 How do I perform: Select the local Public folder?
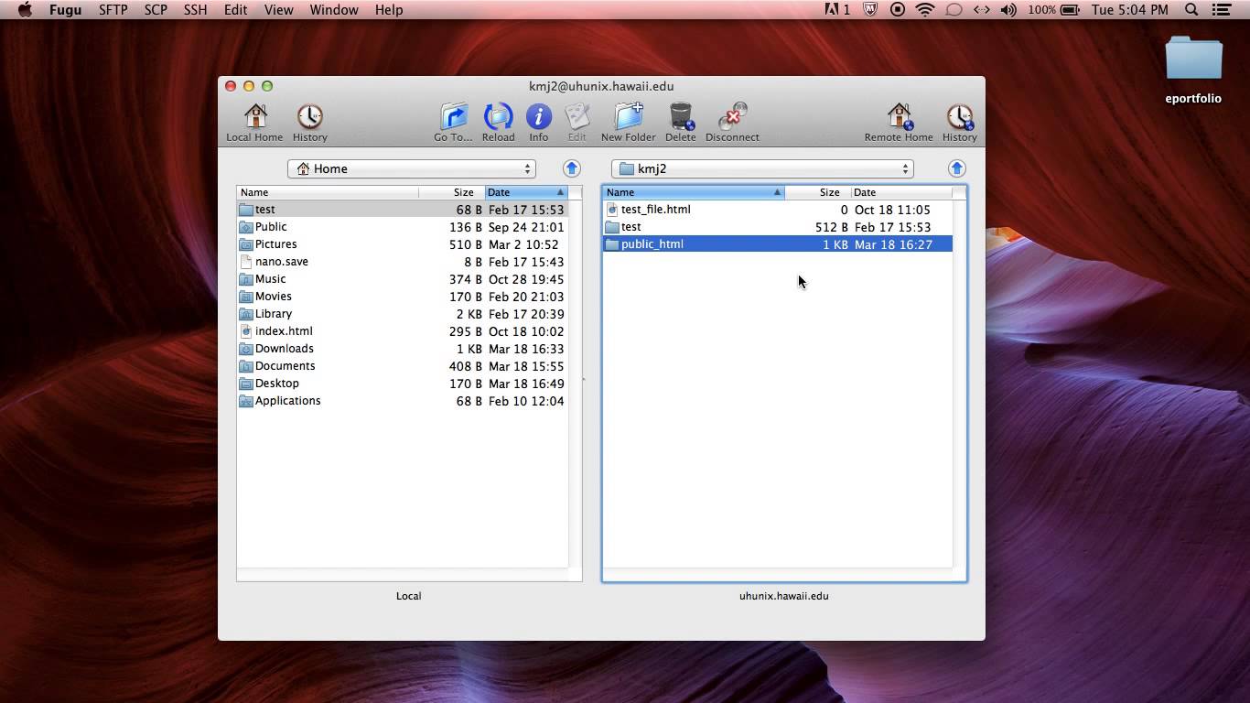pos(403,227)
